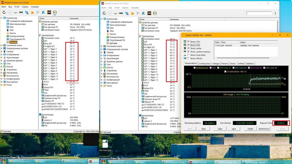Image resolution: width=292 pixels, height=164 pixels.
Task: Click 1477 RPM fan value
Action: click(174, 118)
